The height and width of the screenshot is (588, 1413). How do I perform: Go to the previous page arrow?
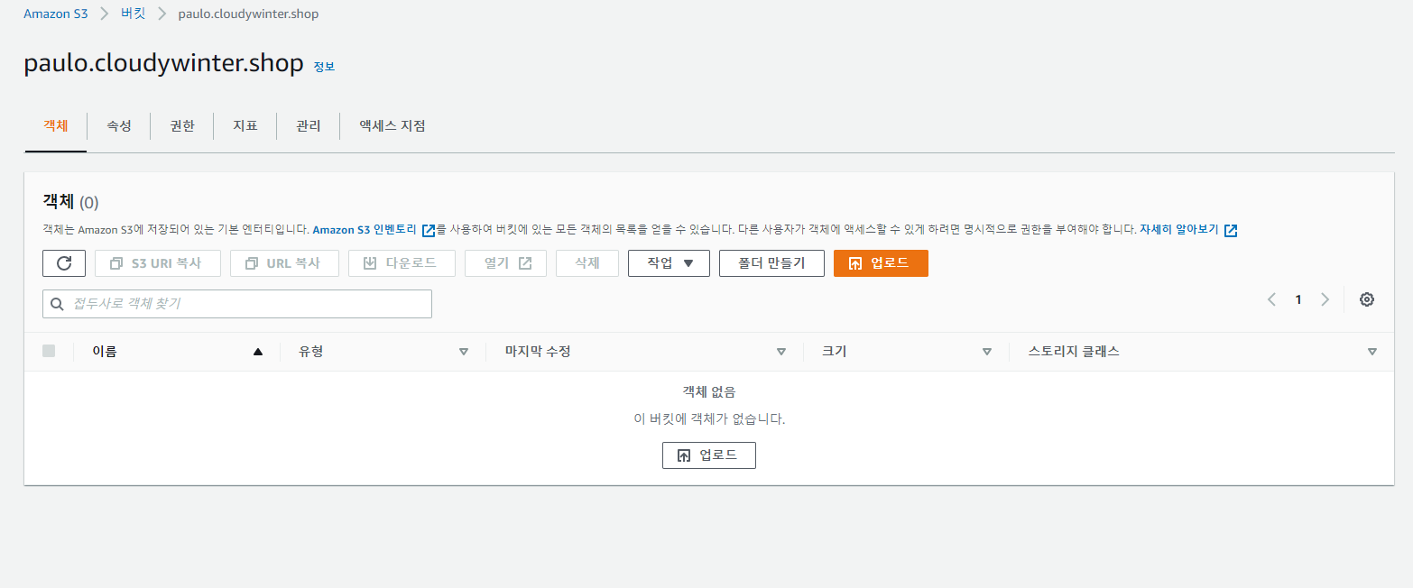(1271, 299)
